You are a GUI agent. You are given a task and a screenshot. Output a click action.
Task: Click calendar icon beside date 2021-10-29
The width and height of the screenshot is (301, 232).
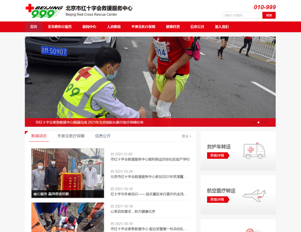[x=112, y=172]
